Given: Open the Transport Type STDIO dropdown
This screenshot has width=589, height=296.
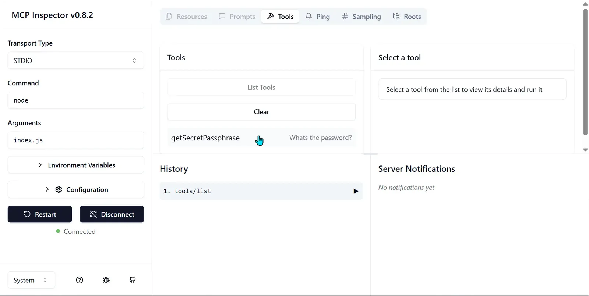Looking at the screenshot, I should [x=76, y=60].
